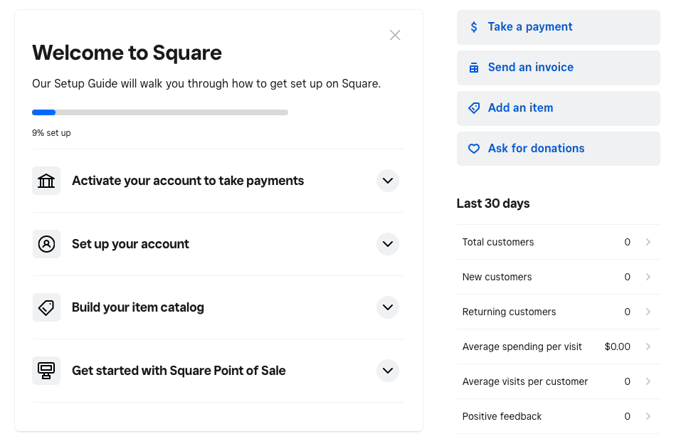Close the Welcome to Square setup guide
This screenshot has width=686, height=439.
(x=395, y=35)
